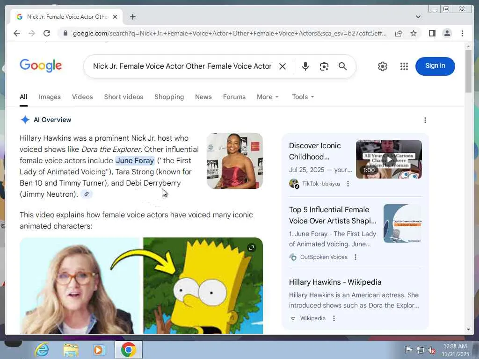The image size is (479, 359).
Task: Switch to Videos tab
Action: pyautogui.click(x=82, y=97)
